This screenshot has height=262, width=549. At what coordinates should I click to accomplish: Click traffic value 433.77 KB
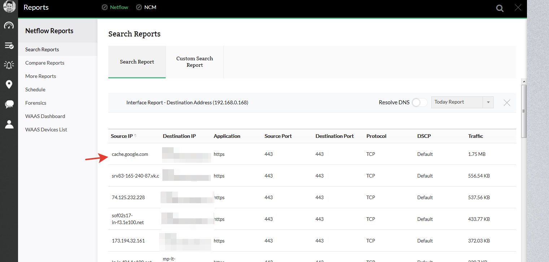coord(479,219)
